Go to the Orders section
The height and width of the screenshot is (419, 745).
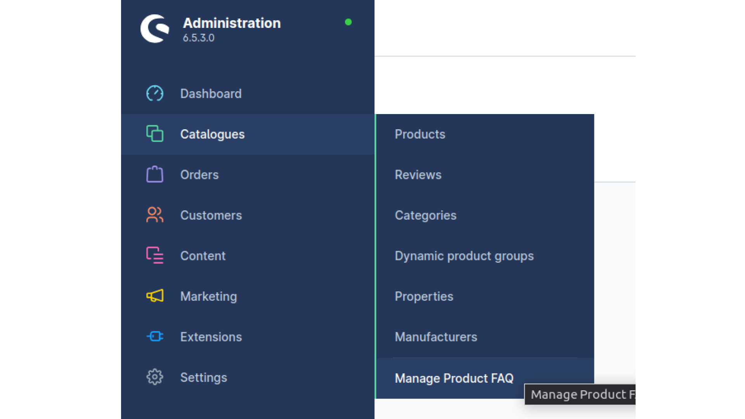tap(248, 175)
